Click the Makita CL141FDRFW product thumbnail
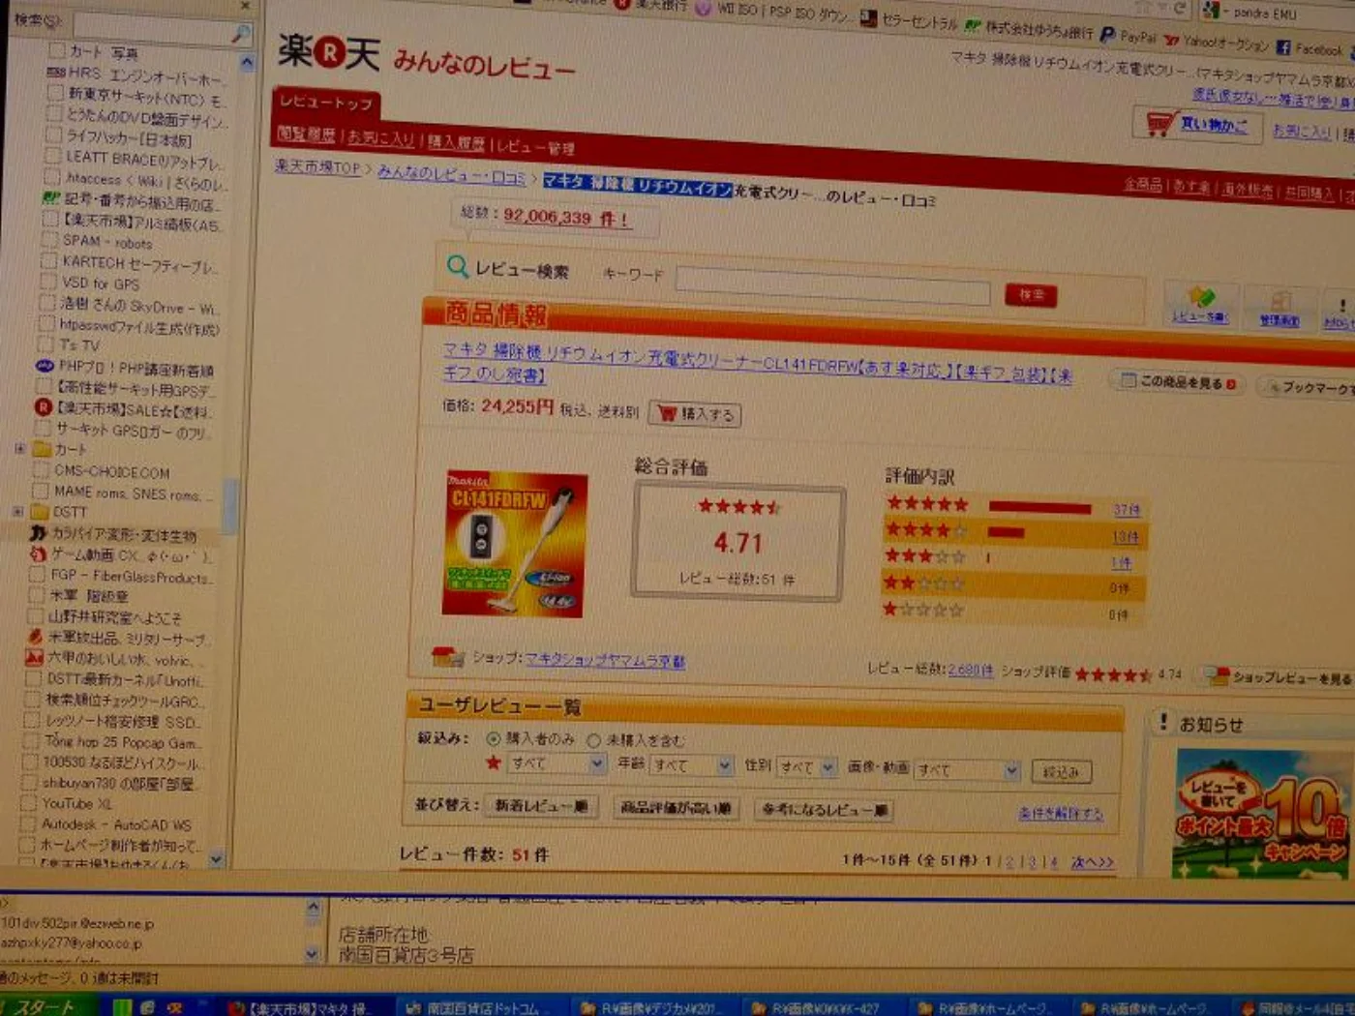The image size is (1355, 1016). (x=514, y=545)
